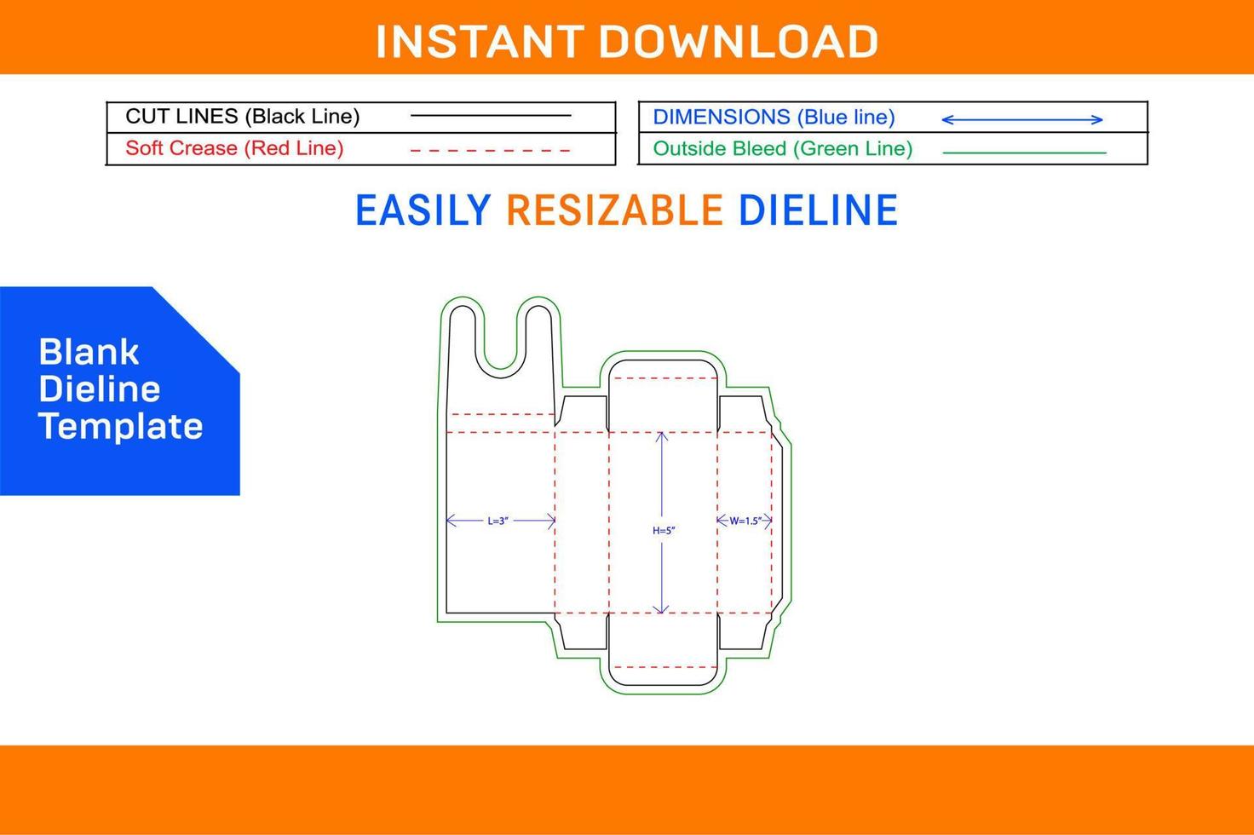Click the "Soft Crease (Red Line)" legend label

coord(234,147)
